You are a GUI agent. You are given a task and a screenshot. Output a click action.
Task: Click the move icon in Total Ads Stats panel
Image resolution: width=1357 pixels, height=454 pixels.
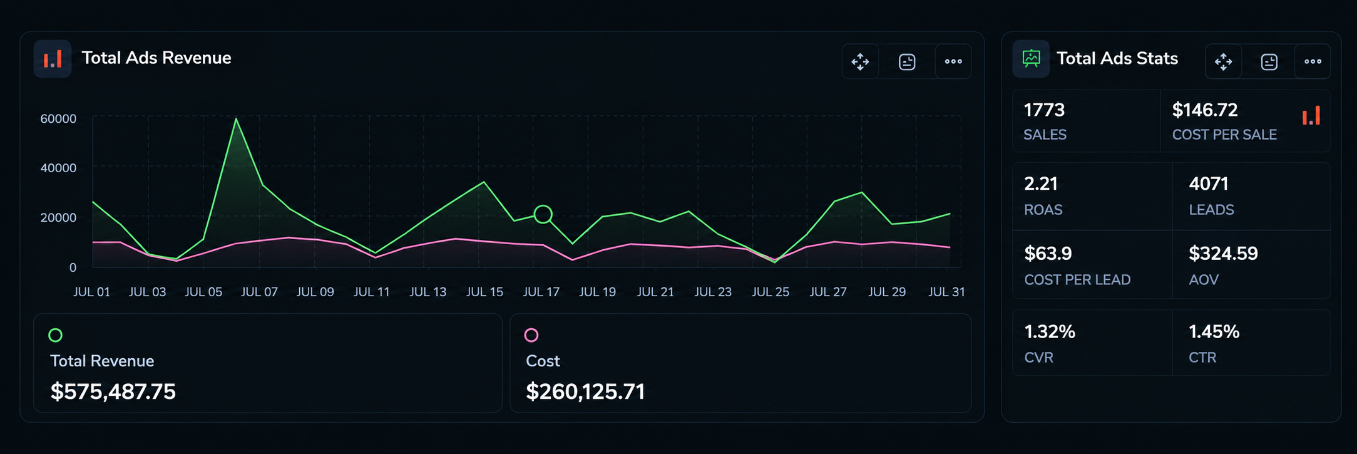pyautogui.click(x=1223, y=61)
